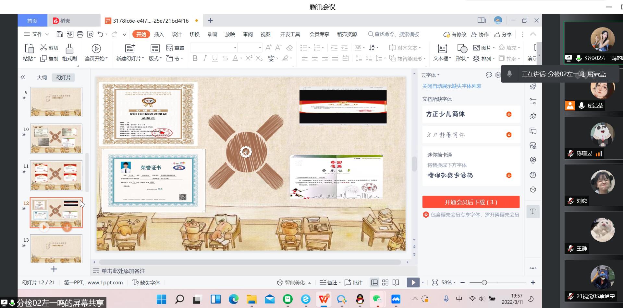This screenshot has width=623, height=308.
Task: Click 关闭自动展示缺失字体列表 link
Action: coord(452,86)
